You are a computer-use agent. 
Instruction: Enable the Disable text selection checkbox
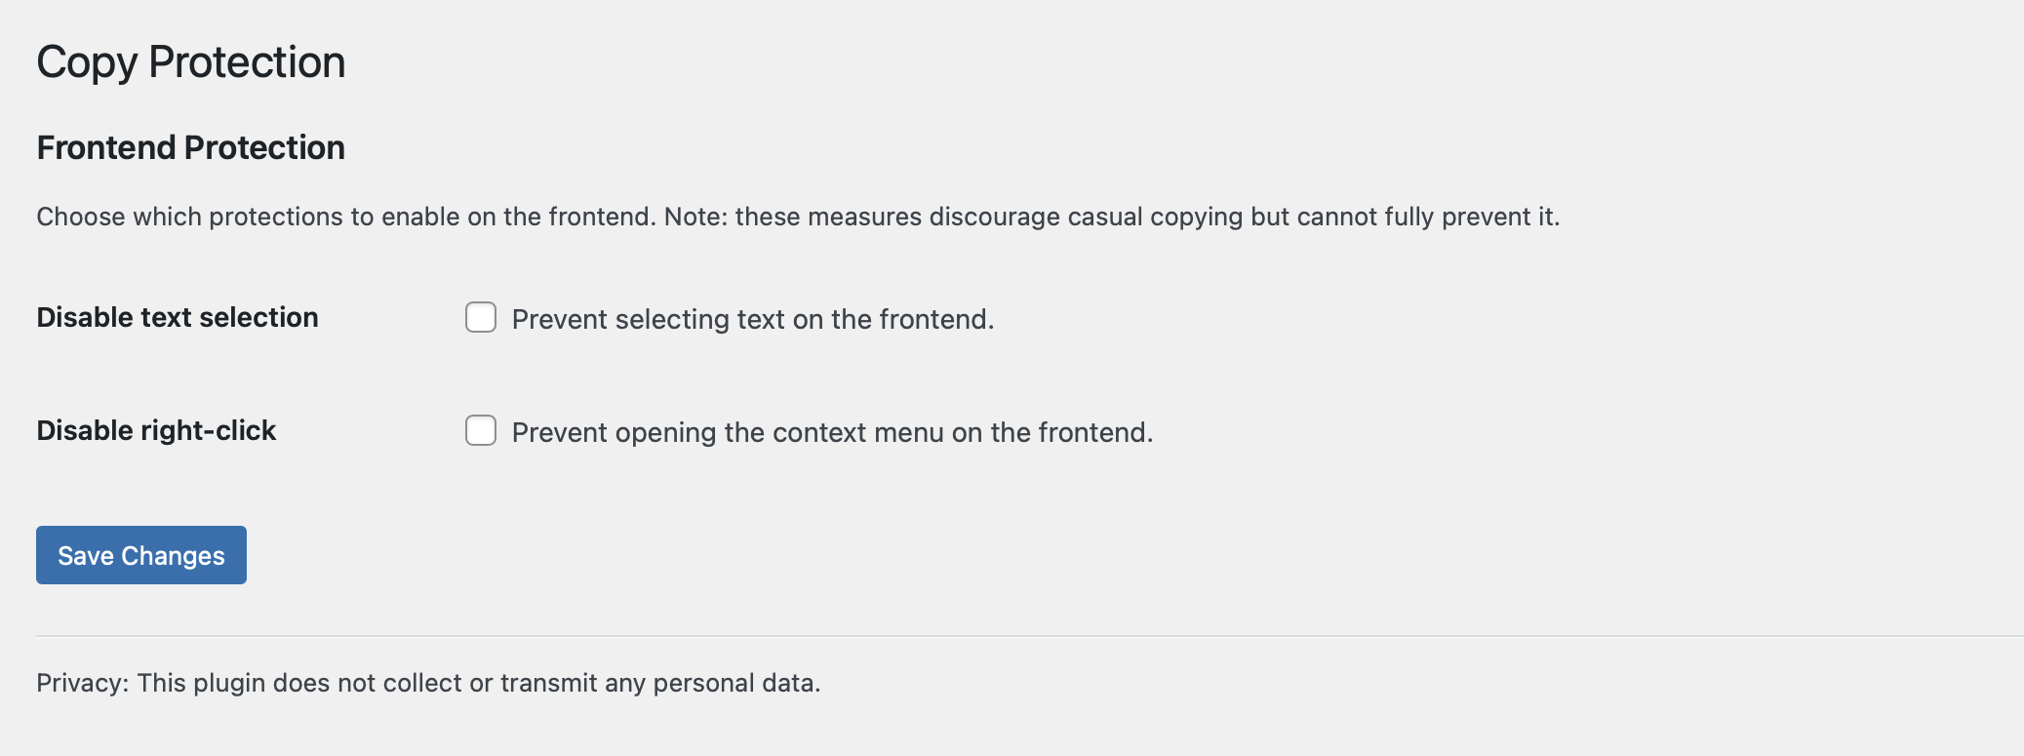click(x=481, y=318)
